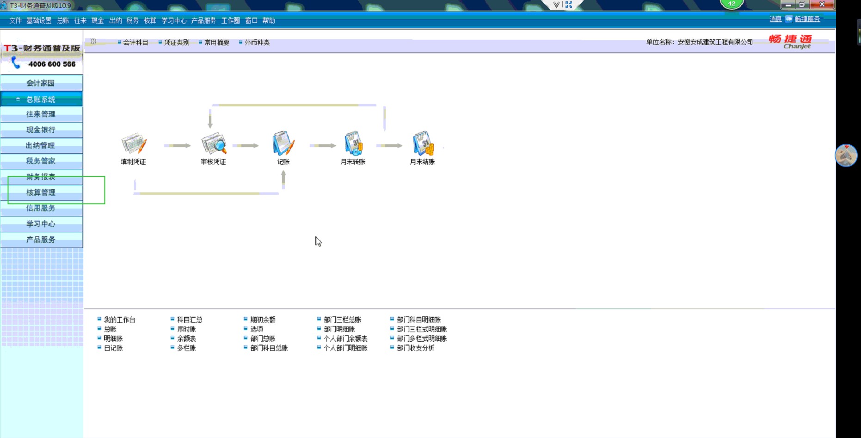
Task: Select 信用服务 in sidebar
Action: point(41,208)
